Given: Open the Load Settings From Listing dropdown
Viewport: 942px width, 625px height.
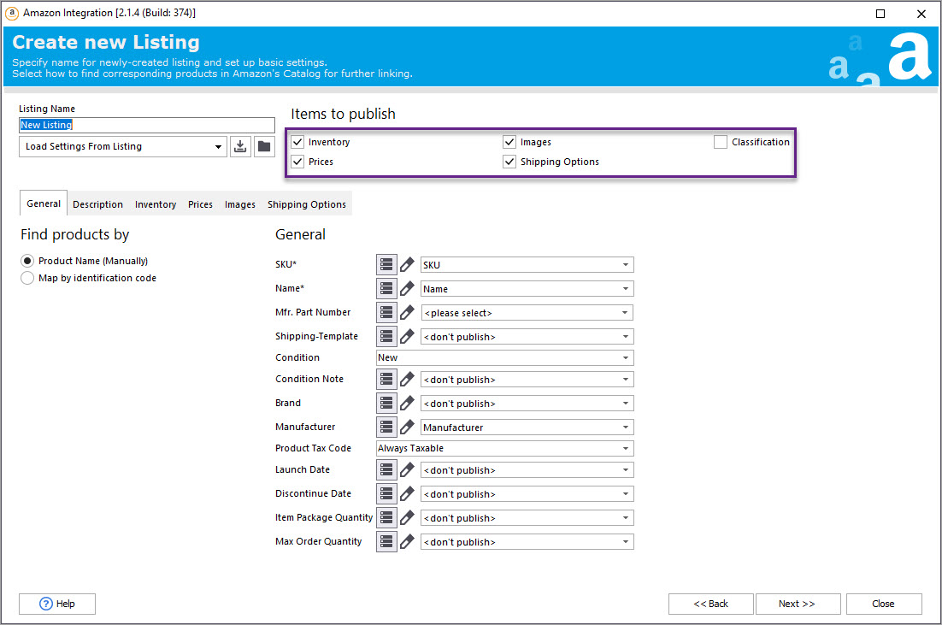Looking at the screenshot, I should pos(123,146).
